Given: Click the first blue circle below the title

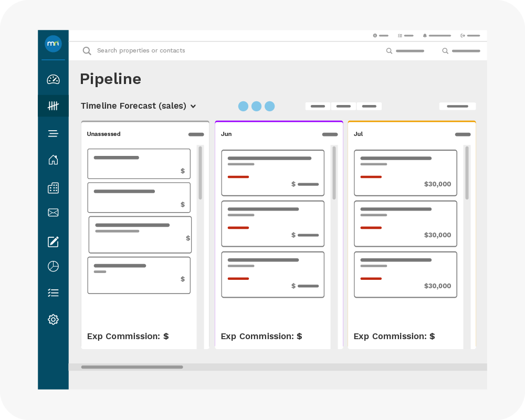Looking at the screenshot, I should click(243, 106).
